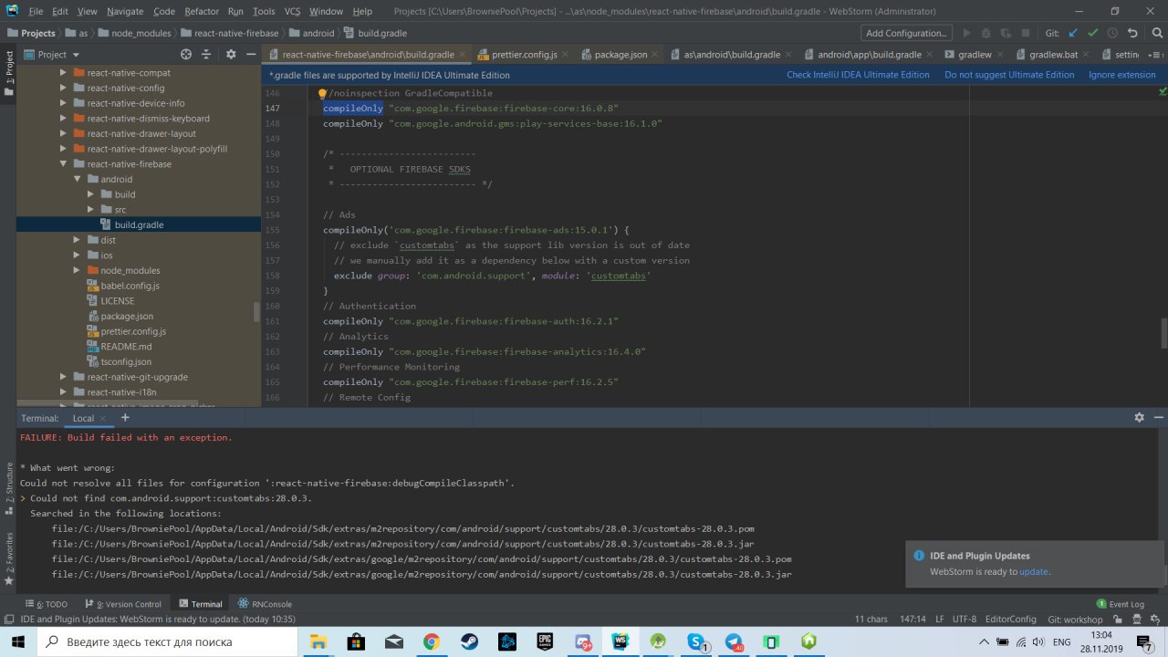Switch to the package.json editor tab
Screen dimensions: 1168x657
click(620, 55)
